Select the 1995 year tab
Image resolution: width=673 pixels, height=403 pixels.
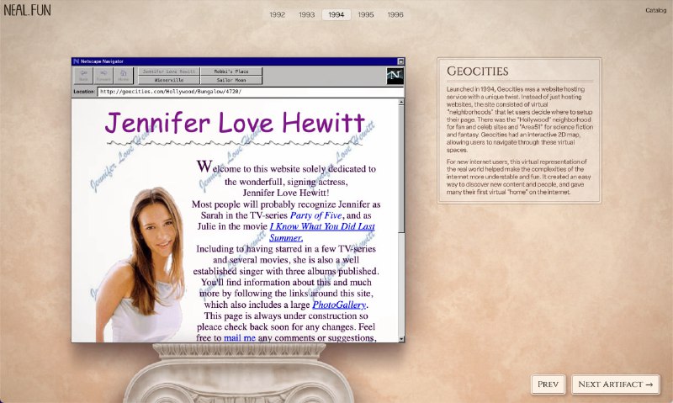tap(366, 14)
